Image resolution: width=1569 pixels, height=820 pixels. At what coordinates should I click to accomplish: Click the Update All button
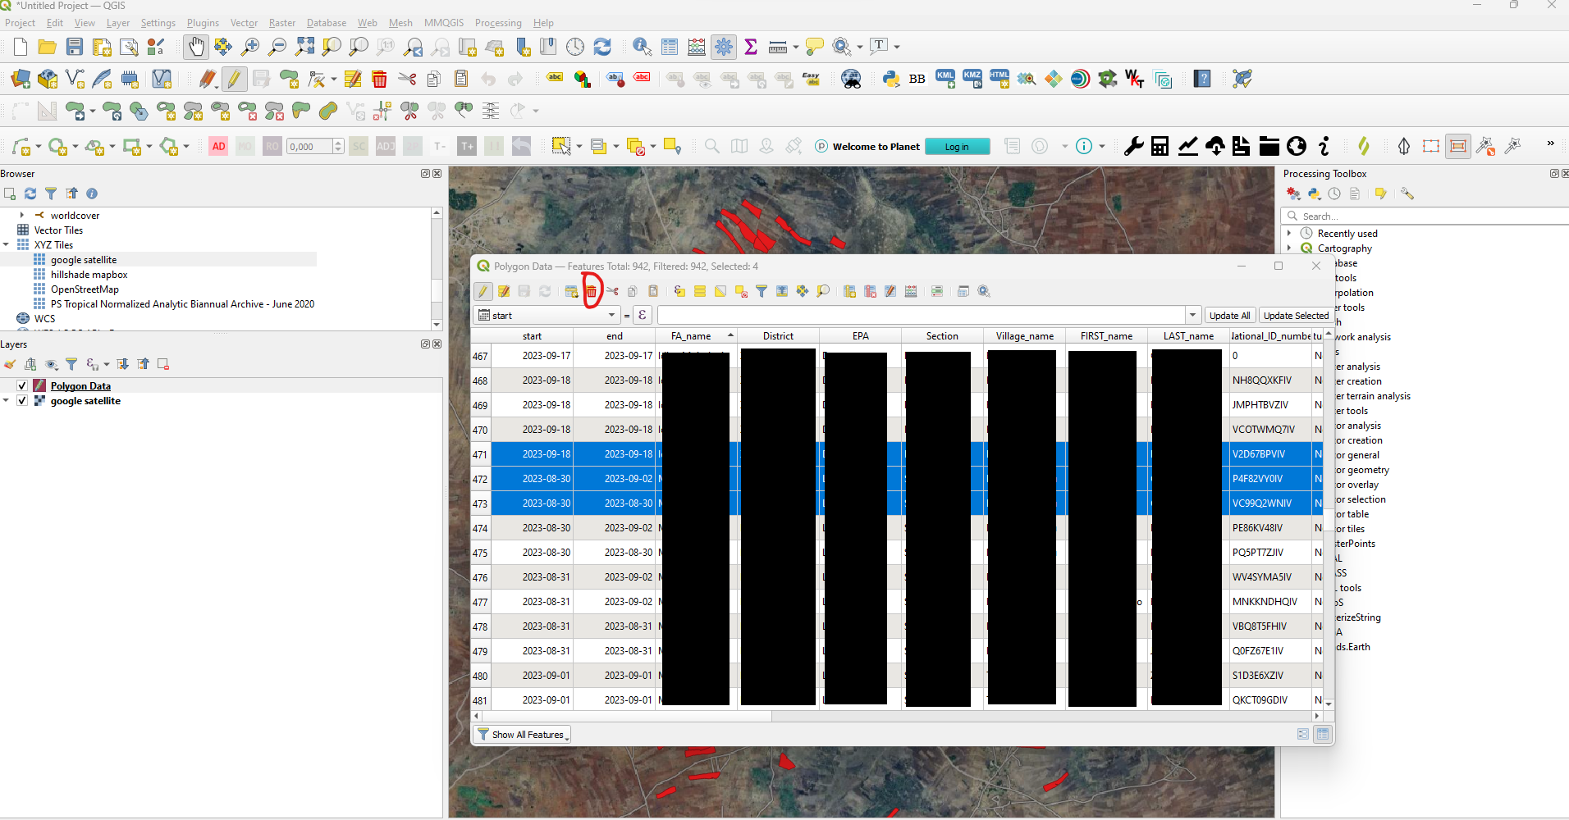(x=1229, y=316)
